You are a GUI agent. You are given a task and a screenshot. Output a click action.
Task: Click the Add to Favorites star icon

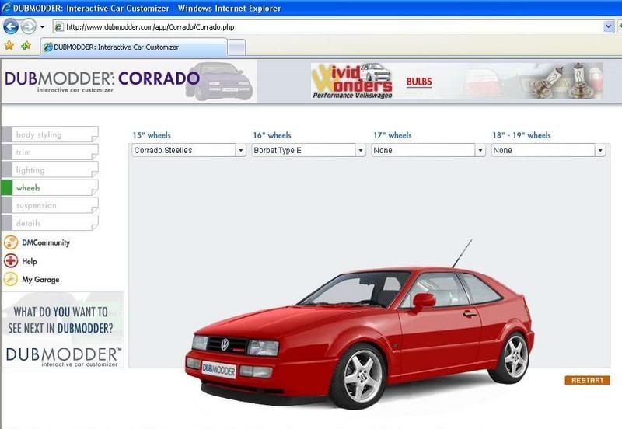point(26,46)
